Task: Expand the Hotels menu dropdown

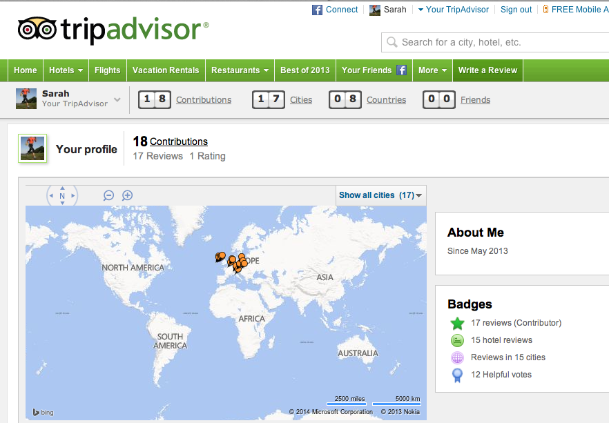Action: 66,70
